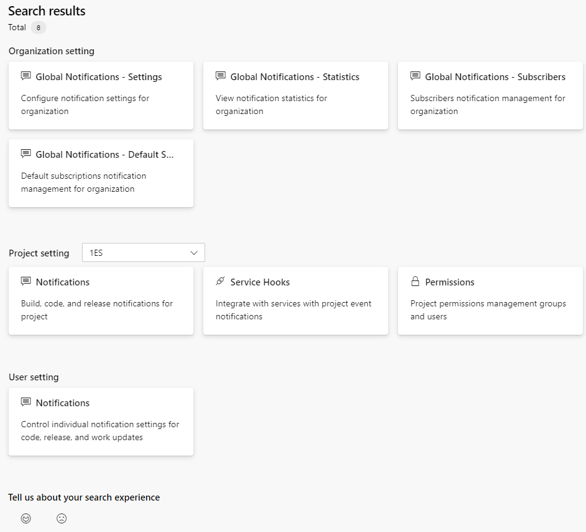586x532 pixels.
Task: Click the Default subscriptions notification management description
Action: [83, 182]
